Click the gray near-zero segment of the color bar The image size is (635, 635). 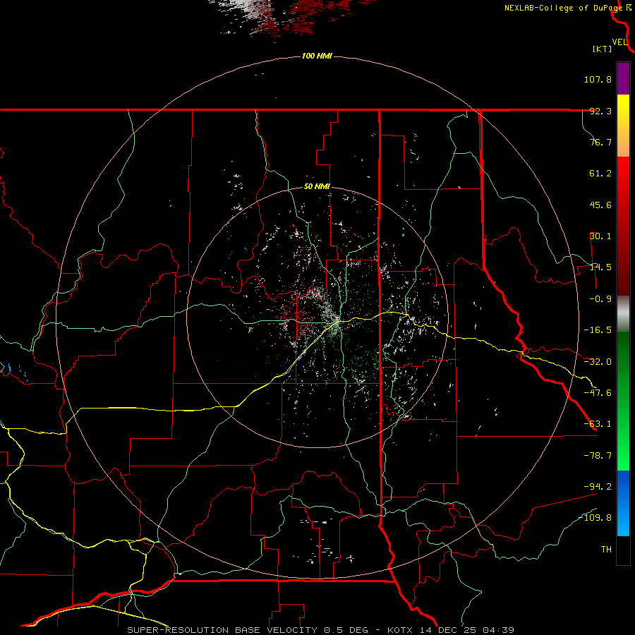tap(623, 314)
